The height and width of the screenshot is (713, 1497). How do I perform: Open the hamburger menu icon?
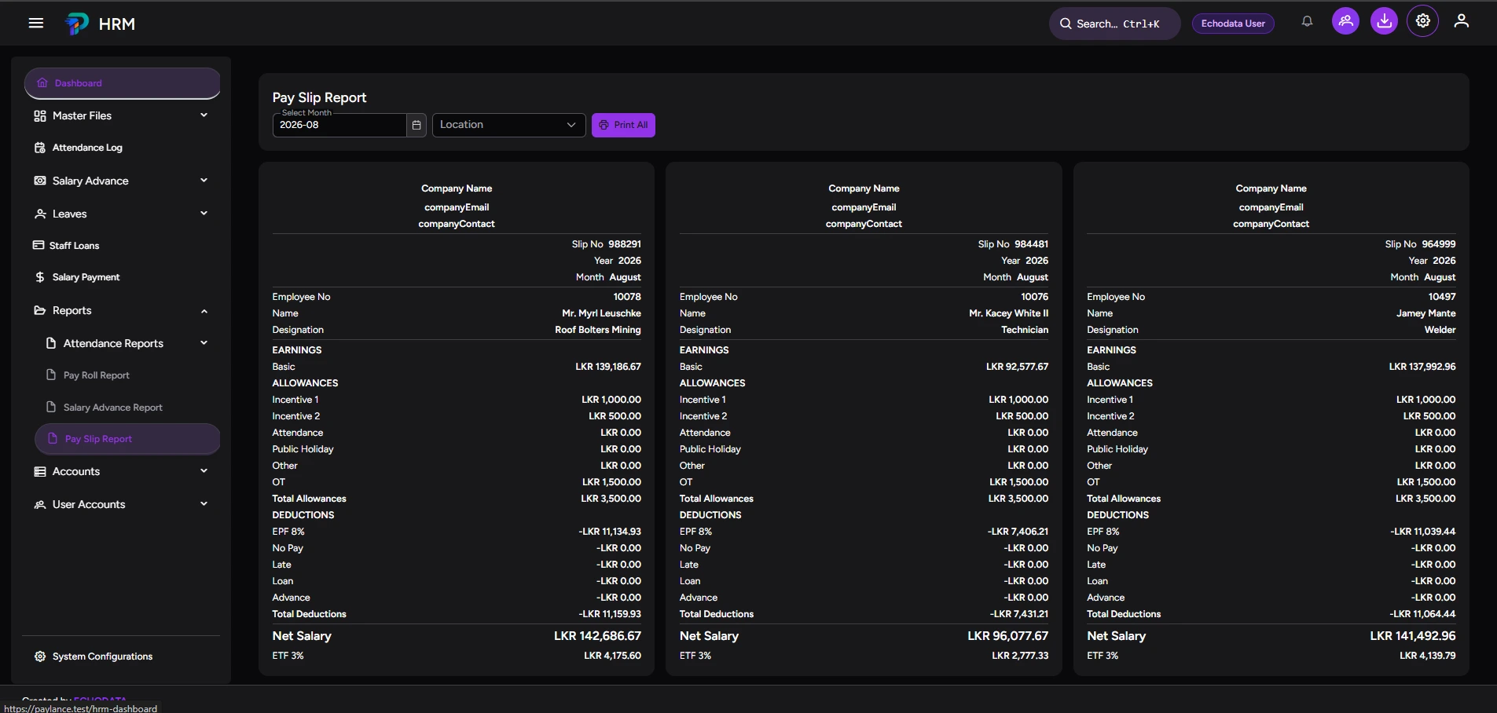(36, 23)
